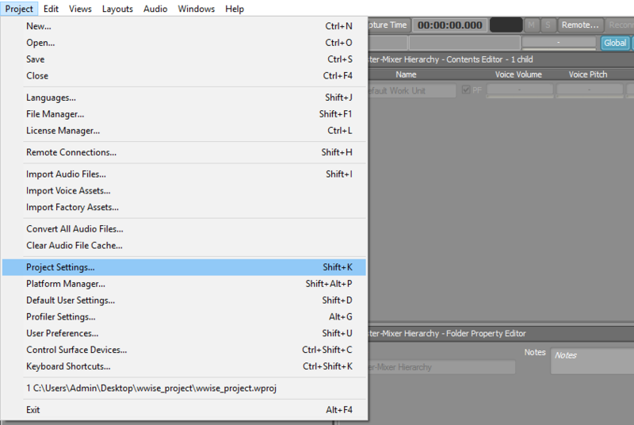Viewport: 634px width, 425px height.
Task: Click the Folder Property Editor title bar
Action: coord(501,334)
